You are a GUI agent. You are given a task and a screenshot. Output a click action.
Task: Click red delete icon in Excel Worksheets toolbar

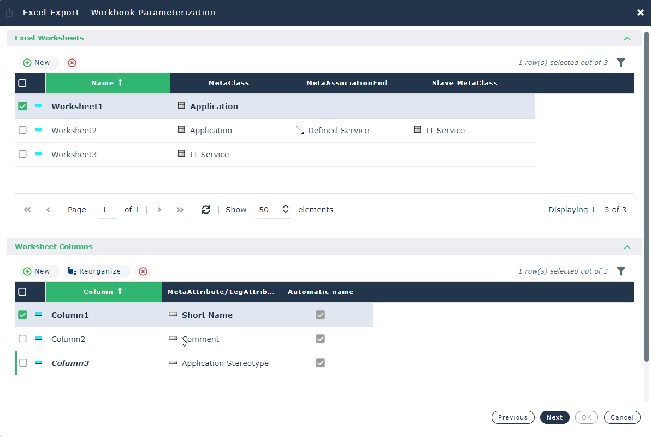click(x=72, y=63)
